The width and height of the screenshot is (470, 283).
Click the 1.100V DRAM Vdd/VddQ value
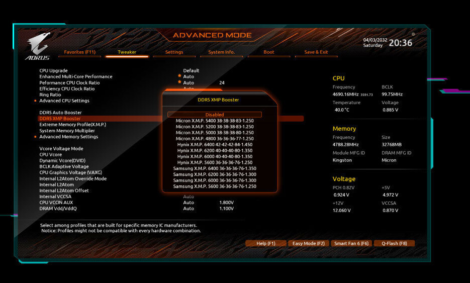tap(226, 209)
